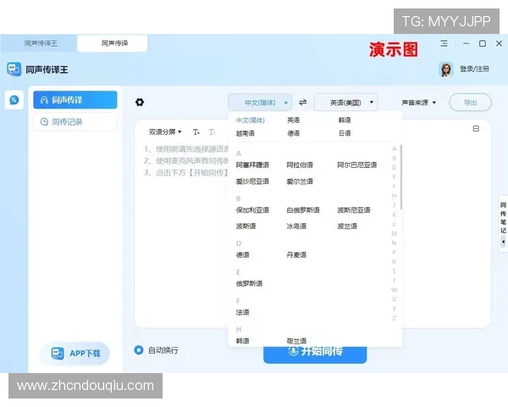Screen dimensions: 508x407
Task: Select 俄罗斯语 from the list
Action: pos(249,284)
